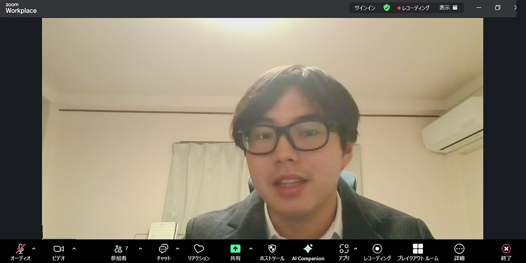Expand share options arrow beside 共有
The width and height of the screenshot is (526, 263).
[251, 248]
